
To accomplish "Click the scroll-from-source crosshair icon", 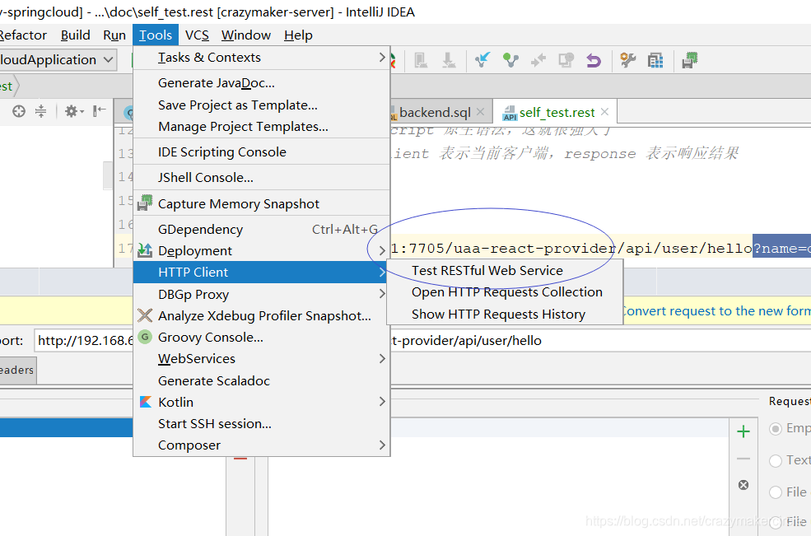I will click(x=19, y=110).
